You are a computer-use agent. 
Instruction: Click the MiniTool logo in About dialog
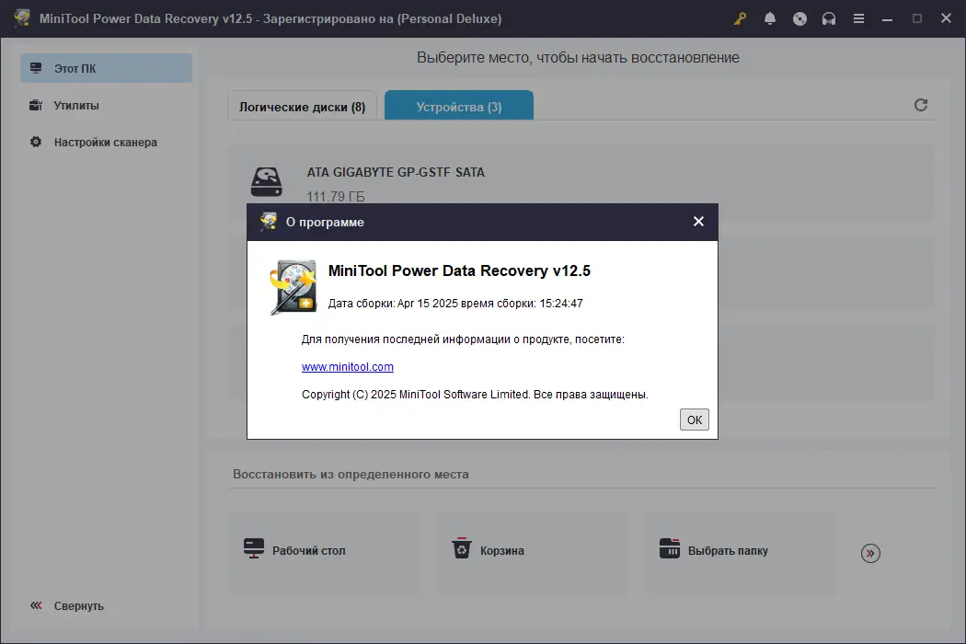pyautogui.click(x=293, y=287)
